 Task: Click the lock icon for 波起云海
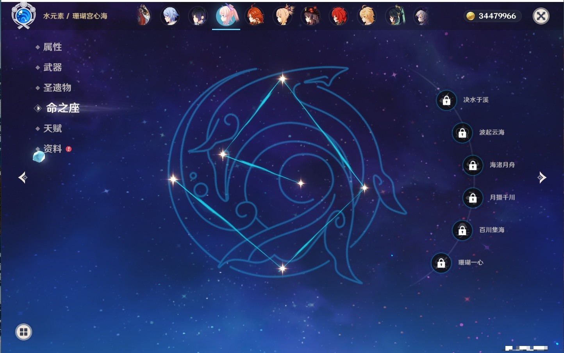coord(462,133)
